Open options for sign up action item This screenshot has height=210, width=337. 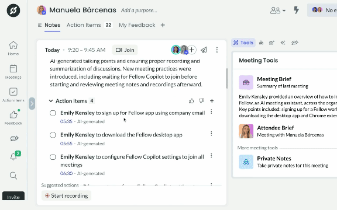[x=211, y=111]
